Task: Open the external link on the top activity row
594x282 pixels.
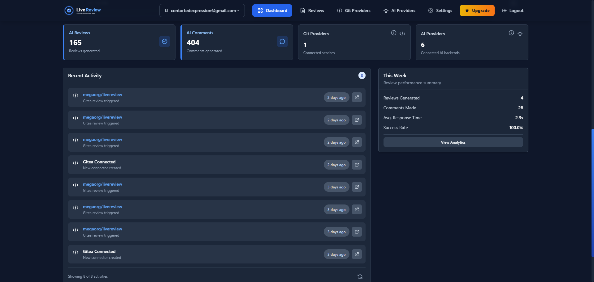Action: 357,97
